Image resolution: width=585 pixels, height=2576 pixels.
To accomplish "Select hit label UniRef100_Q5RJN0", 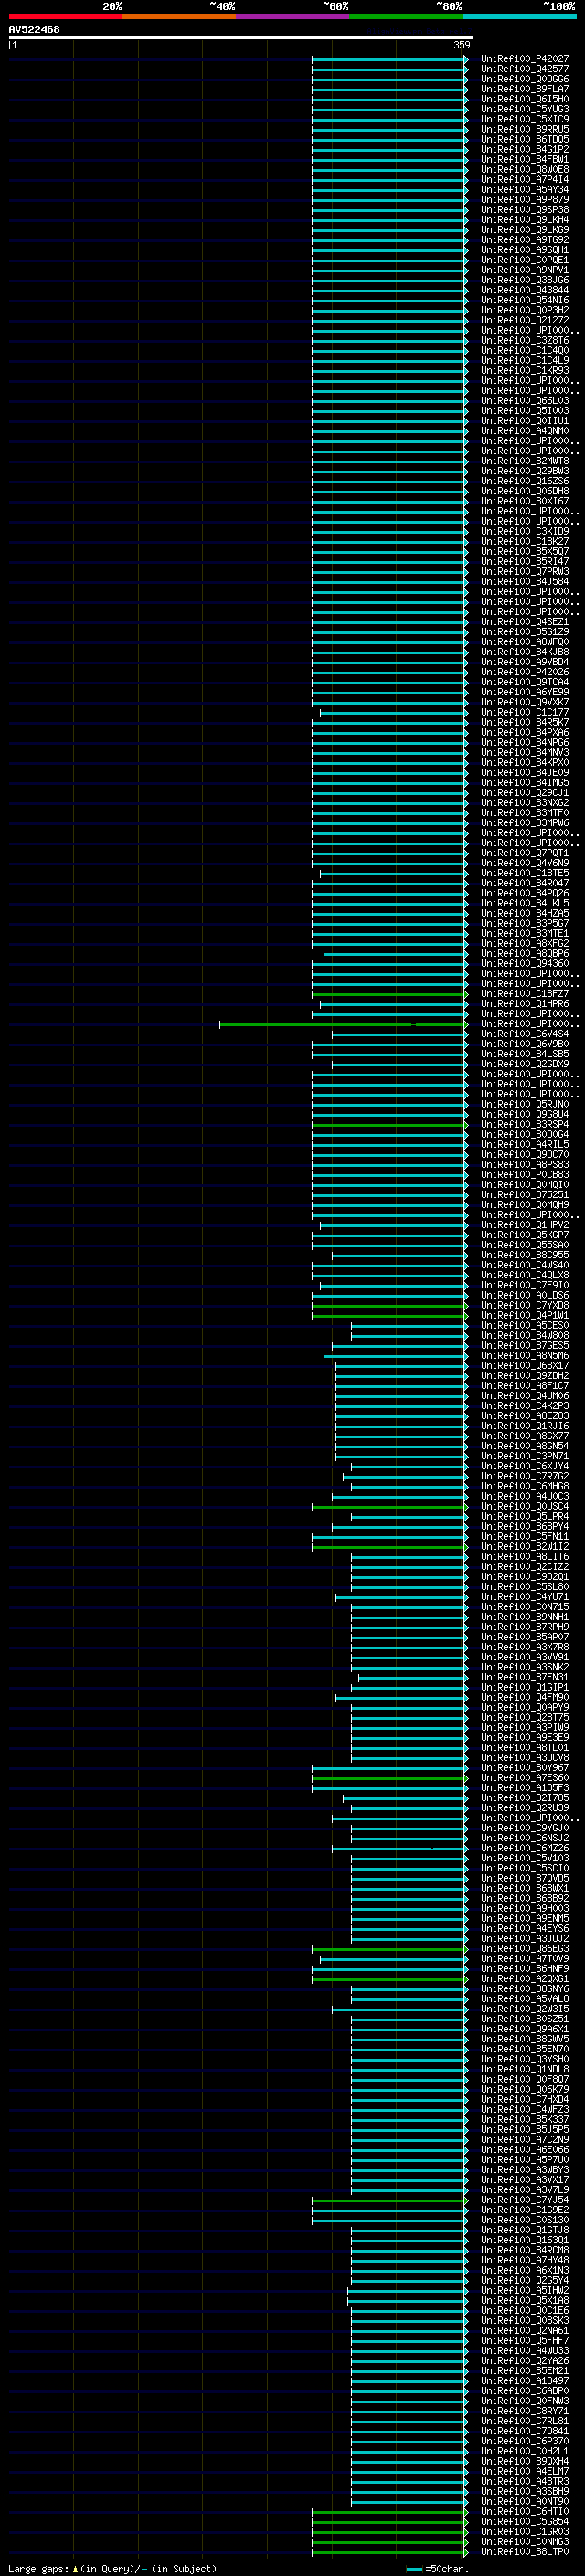I will 524,1104.
